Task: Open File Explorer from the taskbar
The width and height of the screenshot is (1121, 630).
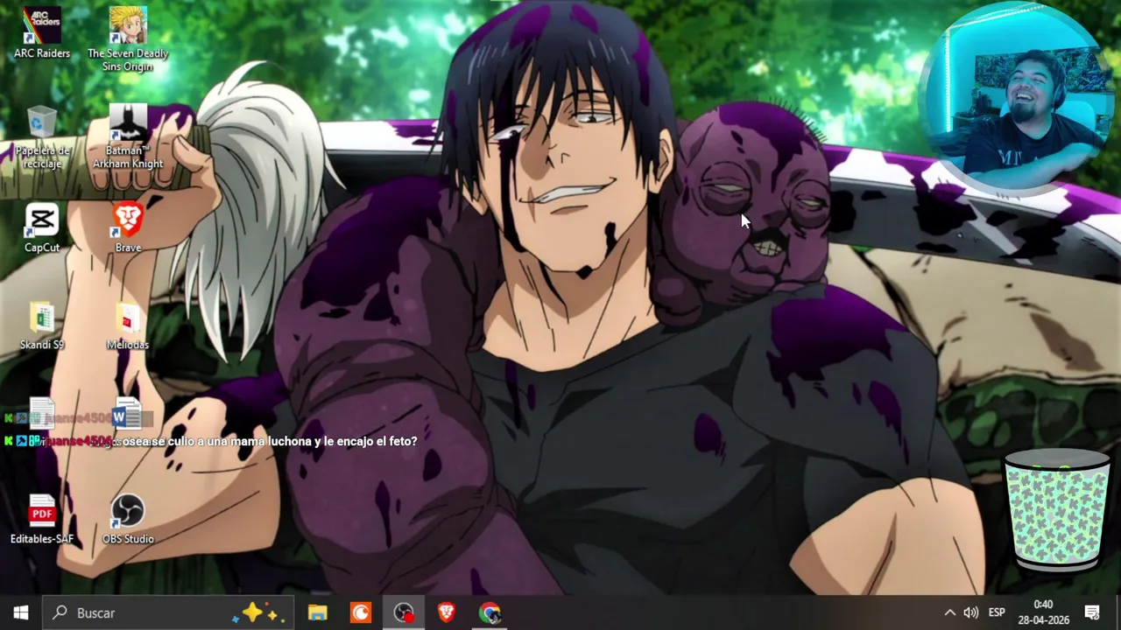Action: 317,612
